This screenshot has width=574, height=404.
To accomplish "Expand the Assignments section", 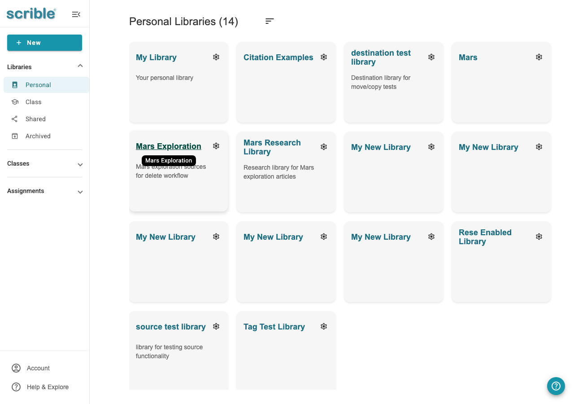I will 45,191.
